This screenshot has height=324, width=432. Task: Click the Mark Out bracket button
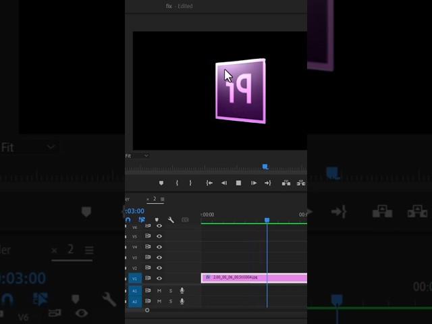coord(190,183)
